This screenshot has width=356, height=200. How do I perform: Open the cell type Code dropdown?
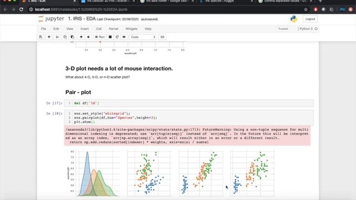(143, 37)
